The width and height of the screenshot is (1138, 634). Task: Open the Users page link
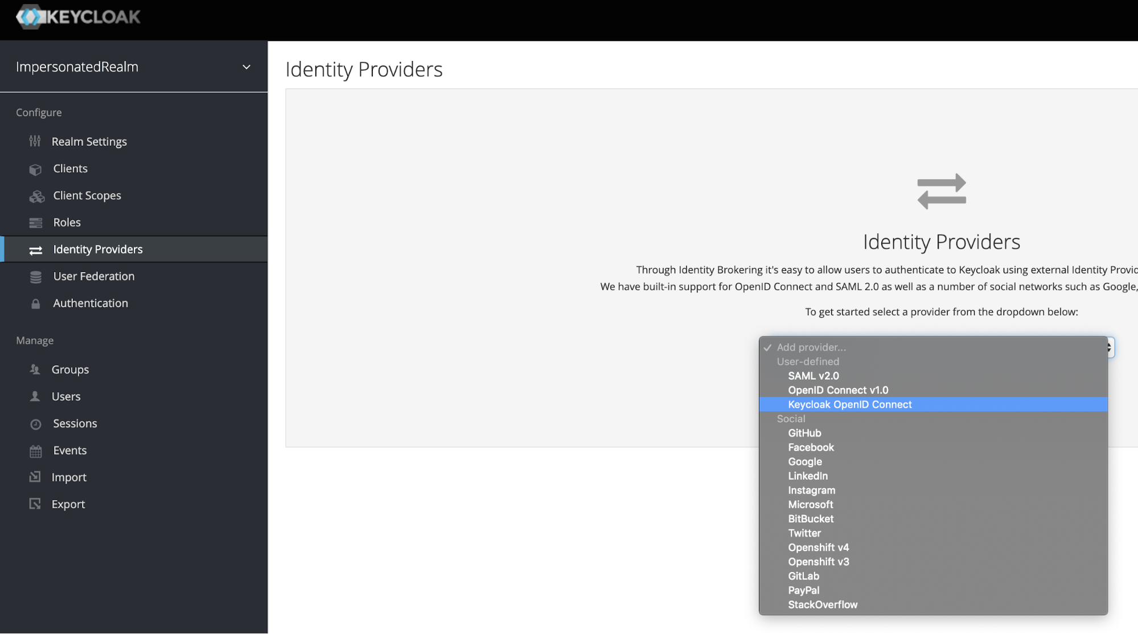click(66, 397)
